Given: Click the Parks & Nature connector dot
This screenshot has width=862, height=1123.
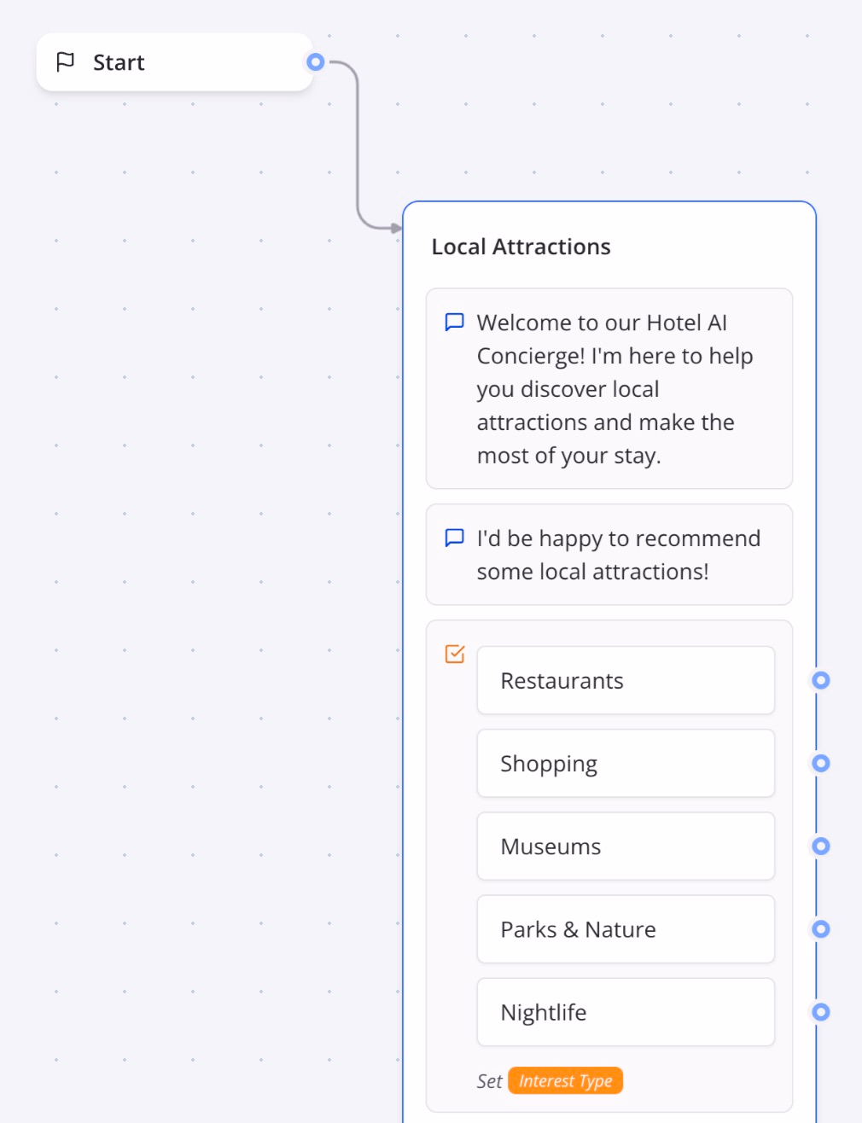Looking at the screenshot, I should pos(820,928).
